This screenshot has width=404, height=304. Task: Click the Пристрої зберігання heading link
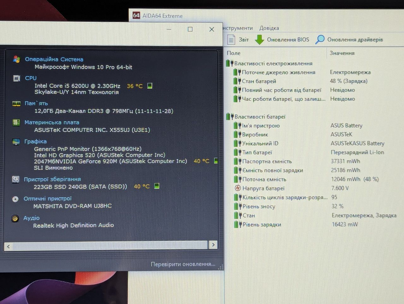tap(52, 179)
